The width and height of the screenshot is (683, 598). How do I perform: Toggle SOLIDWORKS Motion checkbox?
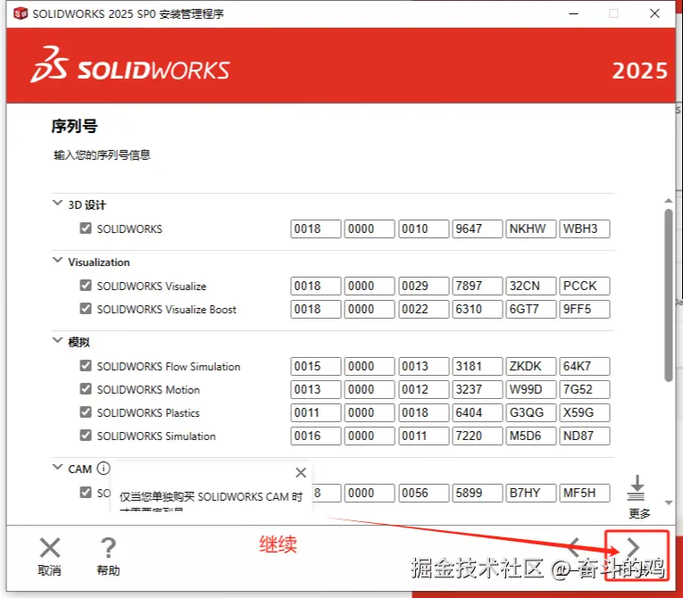pos(86,389)
